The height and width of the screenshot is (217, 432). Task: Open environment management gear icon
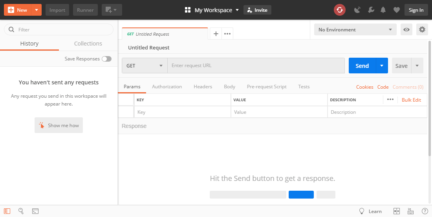[x=422, y=29]
